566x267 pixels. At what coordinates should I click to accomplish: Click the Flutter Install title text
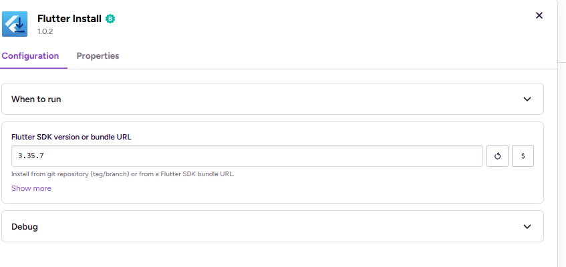pos(69,19)
